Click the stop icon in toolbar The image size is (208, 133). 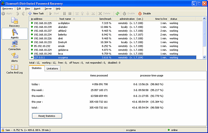pos(70,13)
